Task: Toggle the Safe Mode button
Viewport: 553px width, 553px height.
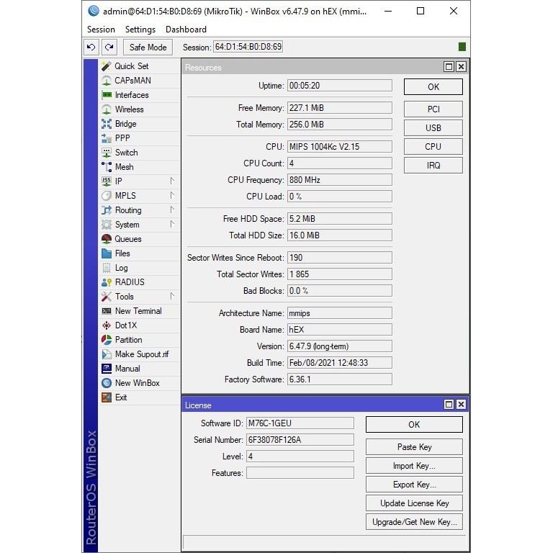Action: click(x=148, y=48)
